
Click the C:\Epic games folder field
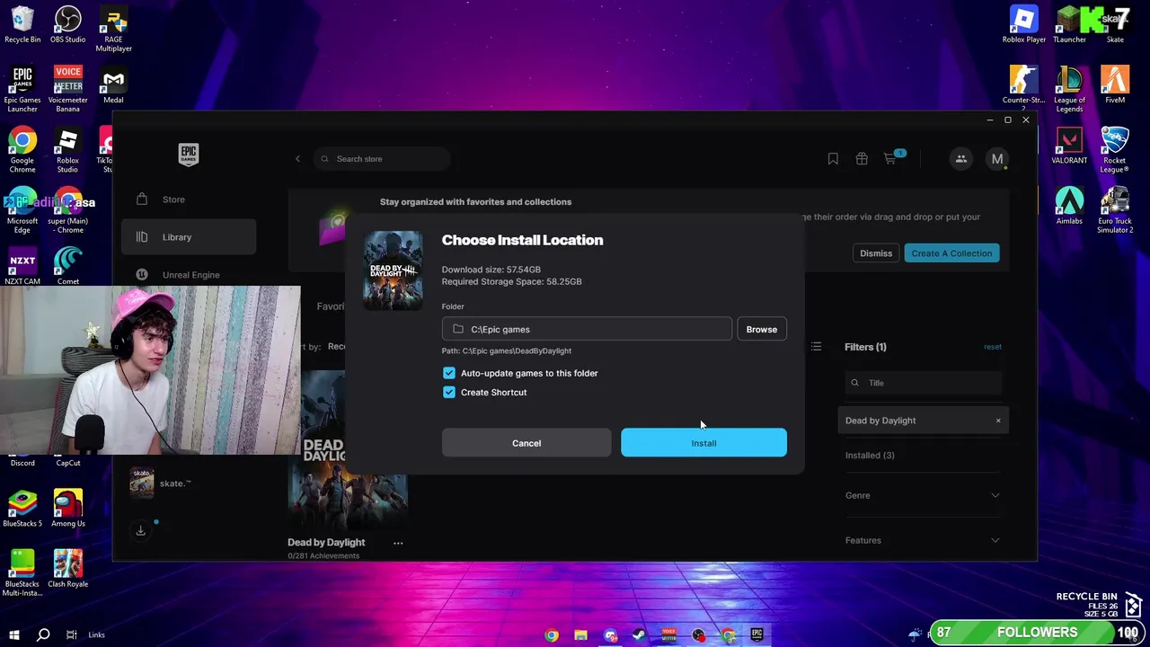pos(587,329)
